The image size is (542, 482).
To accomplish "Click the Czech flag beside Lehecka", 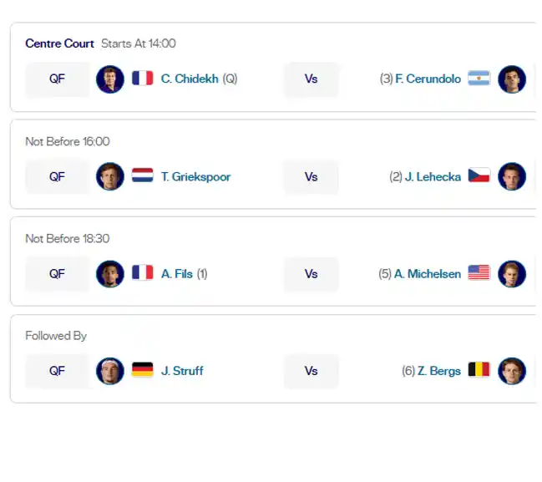I will pyautogui.click(x=479, y=175).
